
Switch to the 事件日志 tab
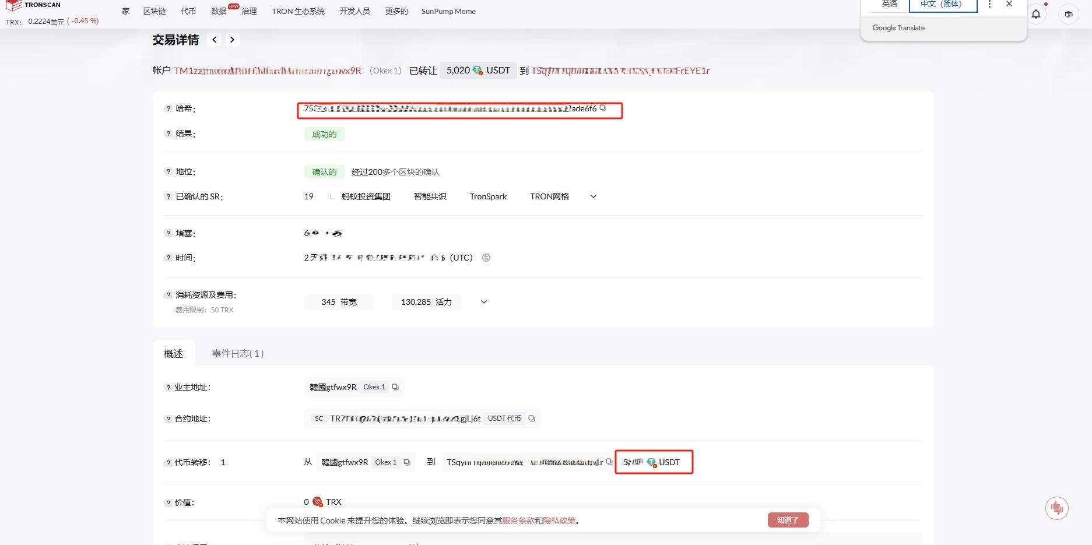(x=237, y=353)
